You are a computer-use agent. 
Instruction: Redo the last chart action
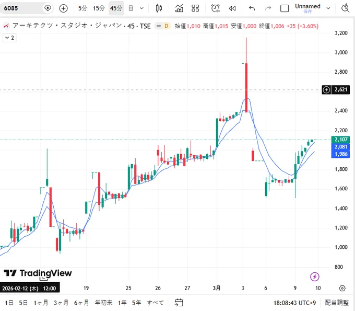click(x=268, y=8)
